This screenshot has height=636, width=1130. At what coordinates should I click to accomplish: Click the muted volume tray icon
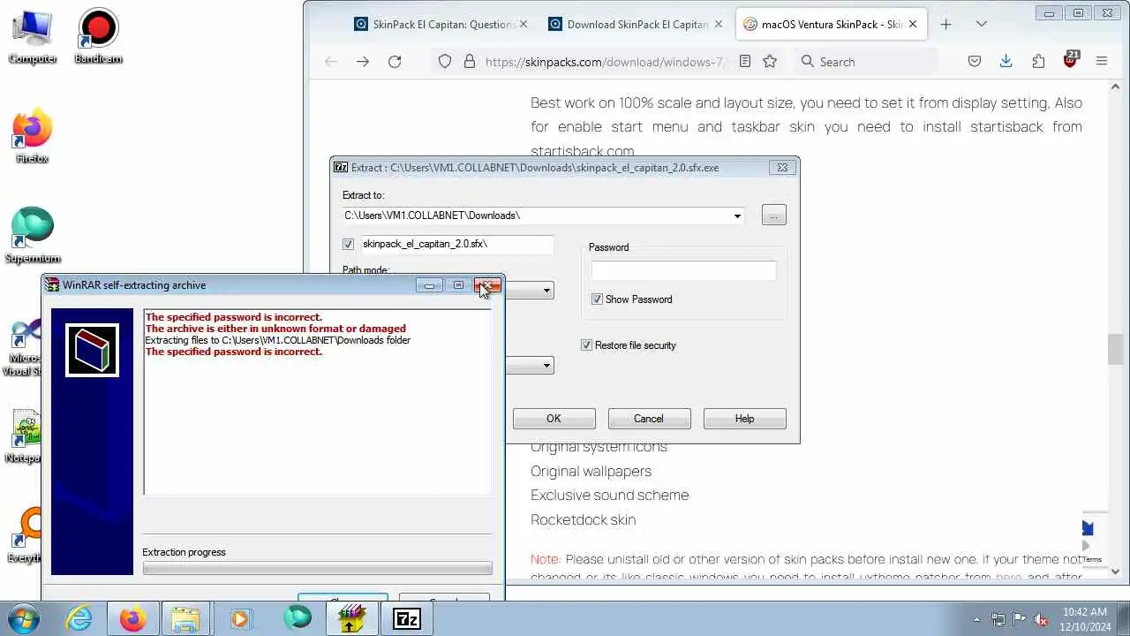click(1041, 619)
